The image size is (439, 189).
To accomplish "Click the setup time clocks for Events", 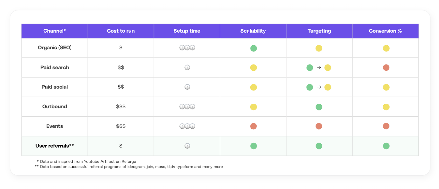I will coord(187,126).
